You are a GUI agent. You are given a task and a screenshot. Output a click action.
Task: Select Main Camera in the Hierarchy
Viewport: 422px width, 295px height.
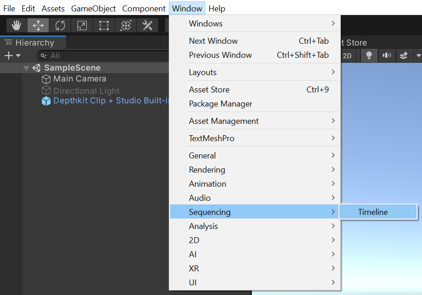click(x=79, y=79)
